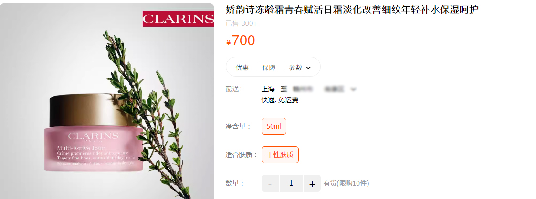The image size is (536, 199).
Task: Click the plus icon to increase quantity
Action: click(x=312, y=184)
